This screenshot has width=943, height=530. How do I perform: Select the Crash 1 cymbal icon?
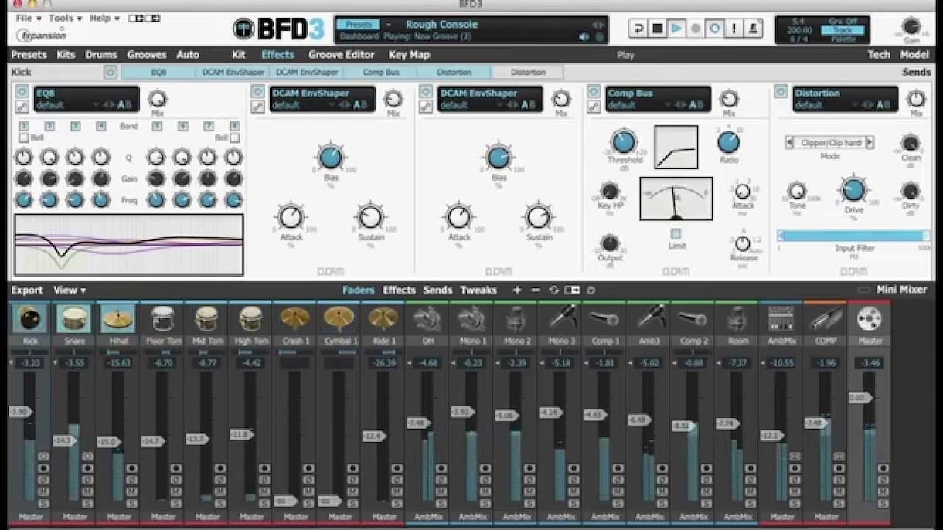(x=294, y=318)
